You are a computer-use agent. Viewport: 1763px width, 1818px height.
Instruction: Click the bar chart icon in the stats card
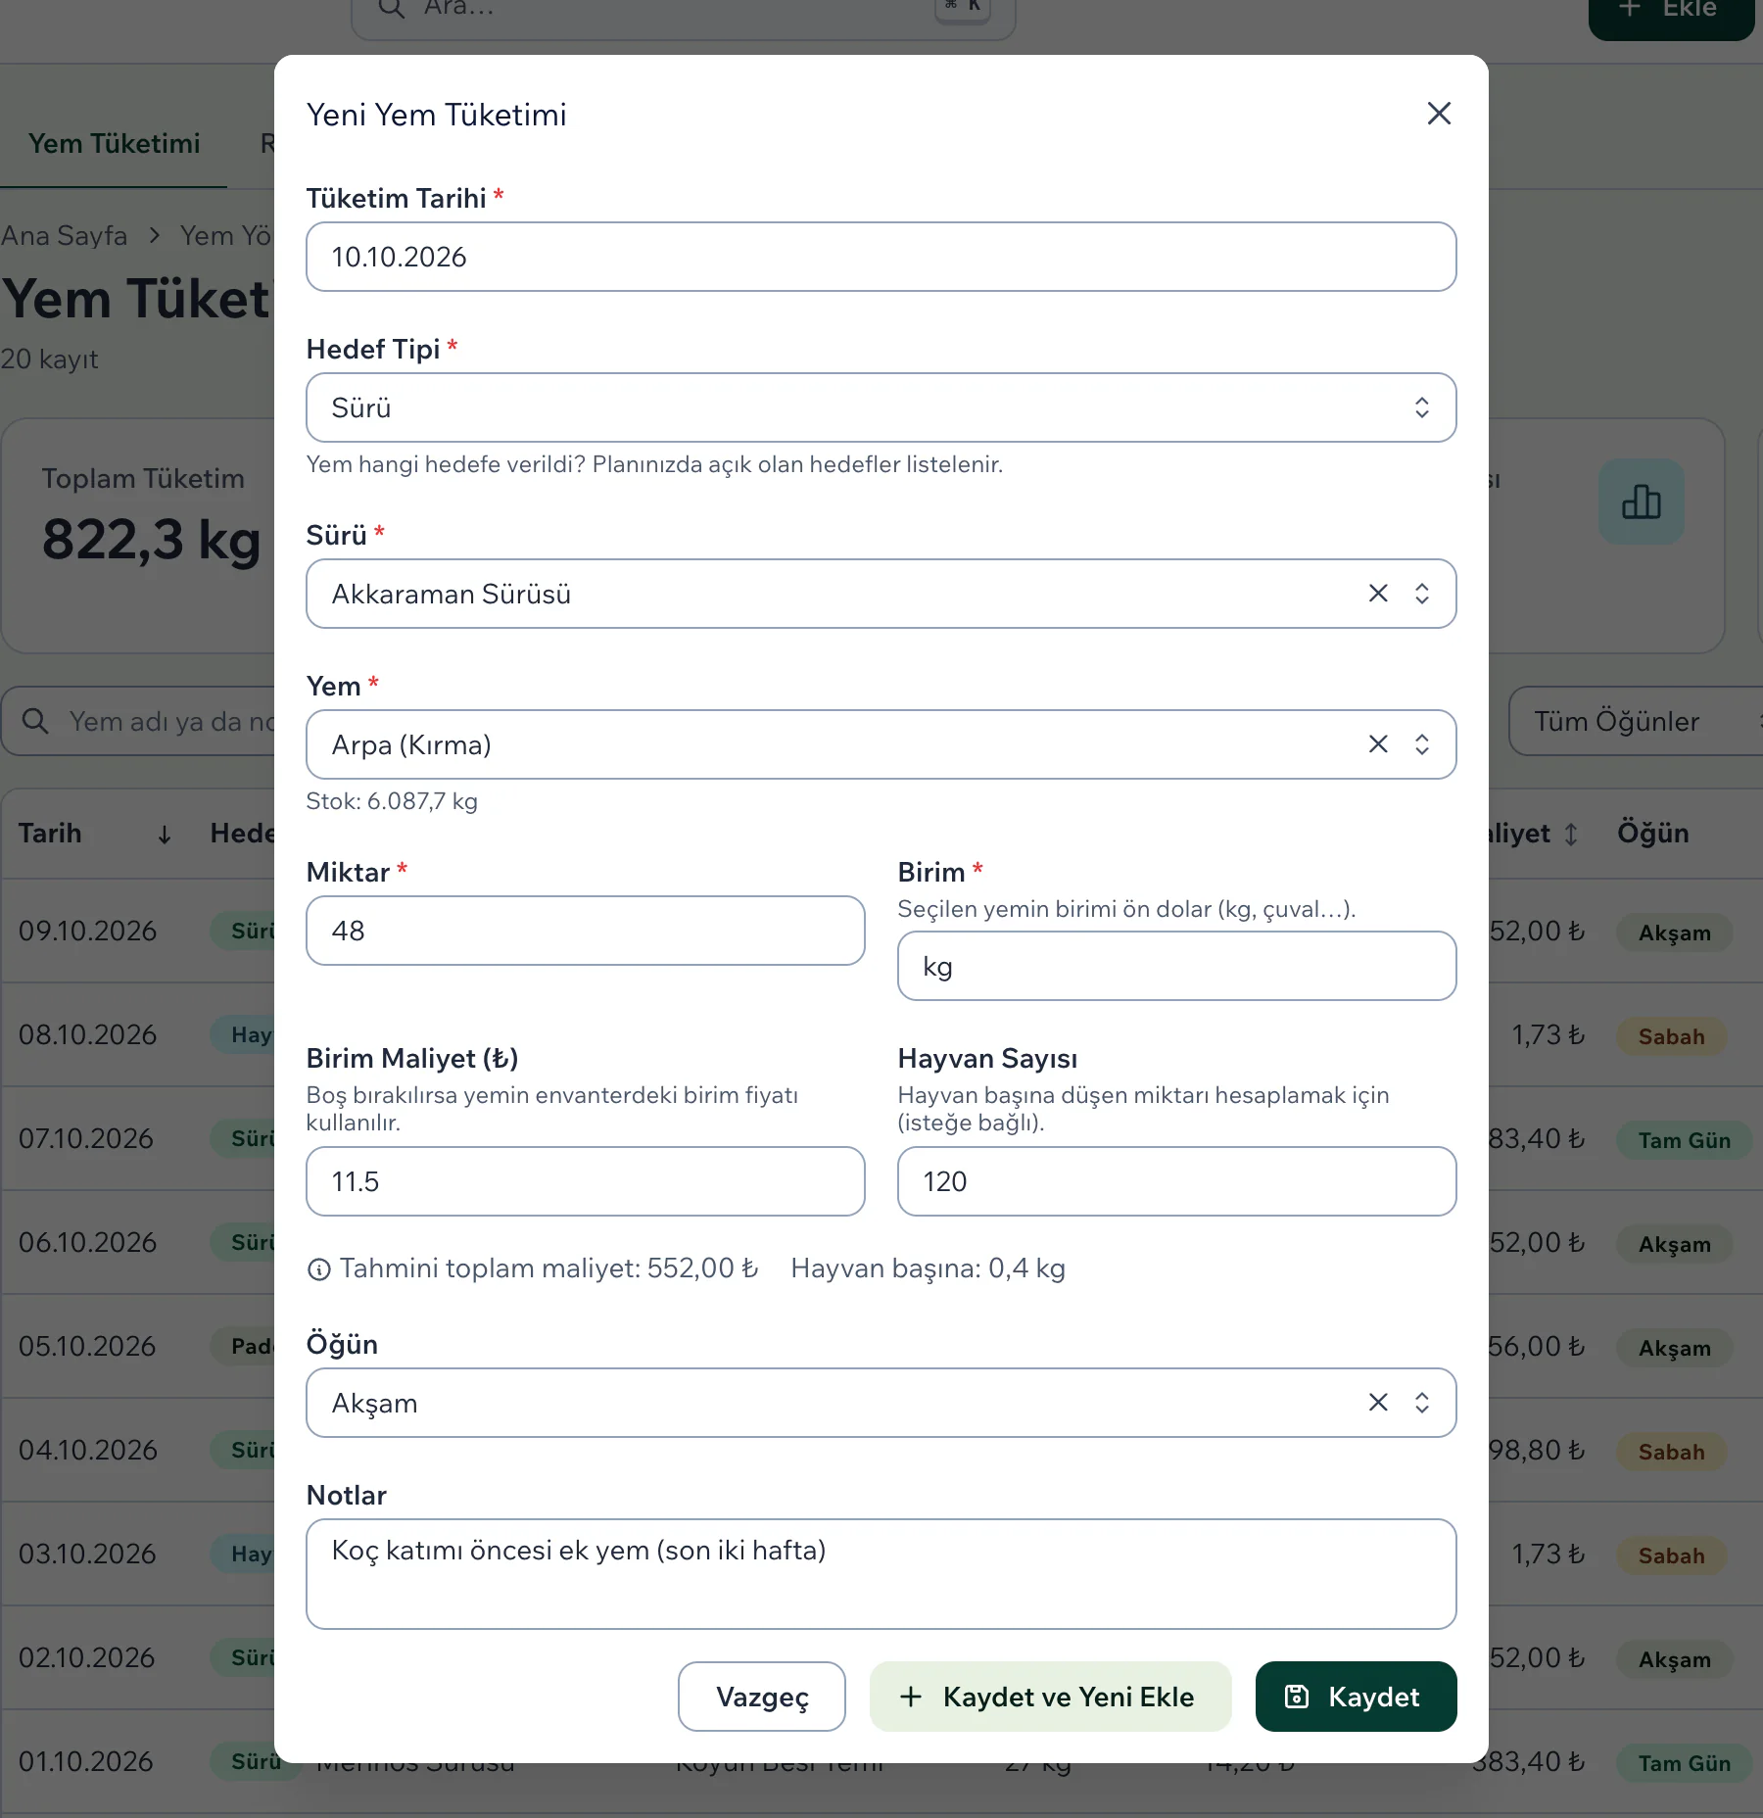(x=1642, y=502)
